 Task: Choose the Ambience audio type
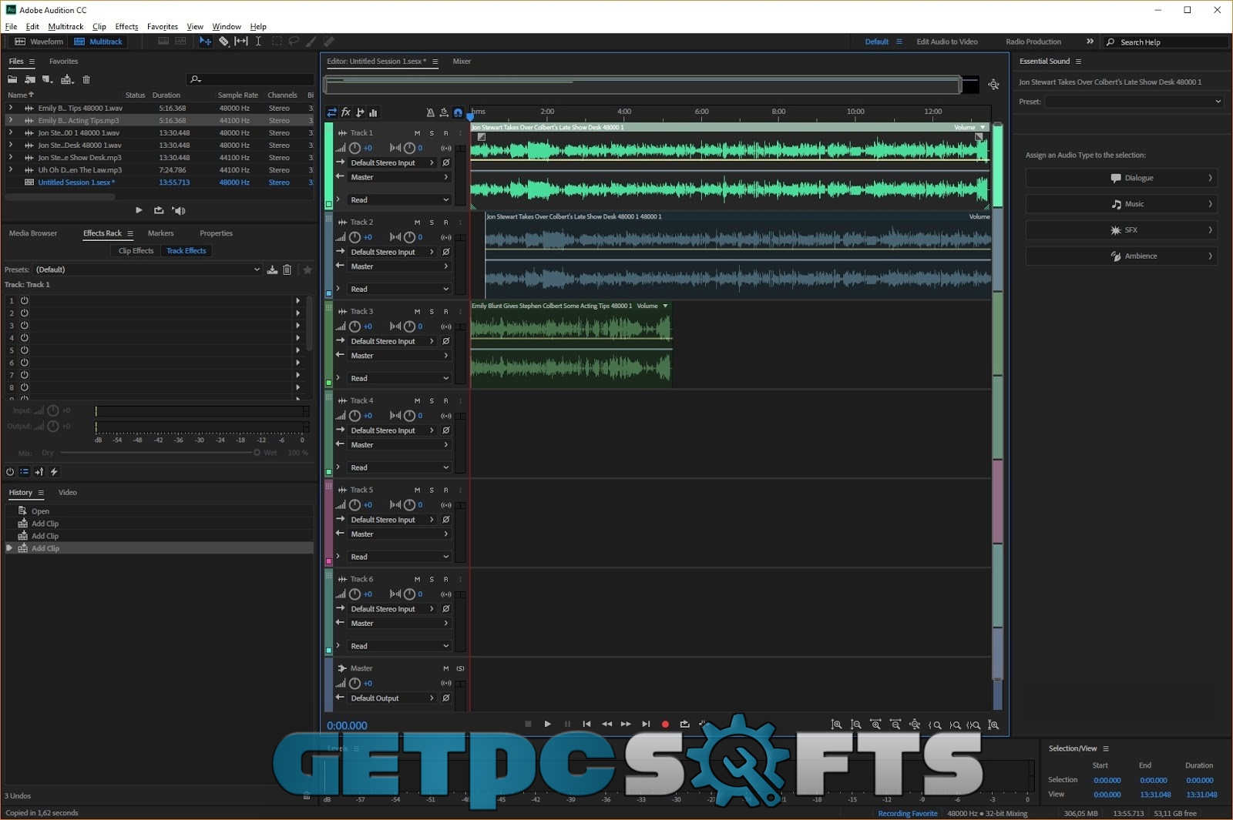coord(1121,256)
